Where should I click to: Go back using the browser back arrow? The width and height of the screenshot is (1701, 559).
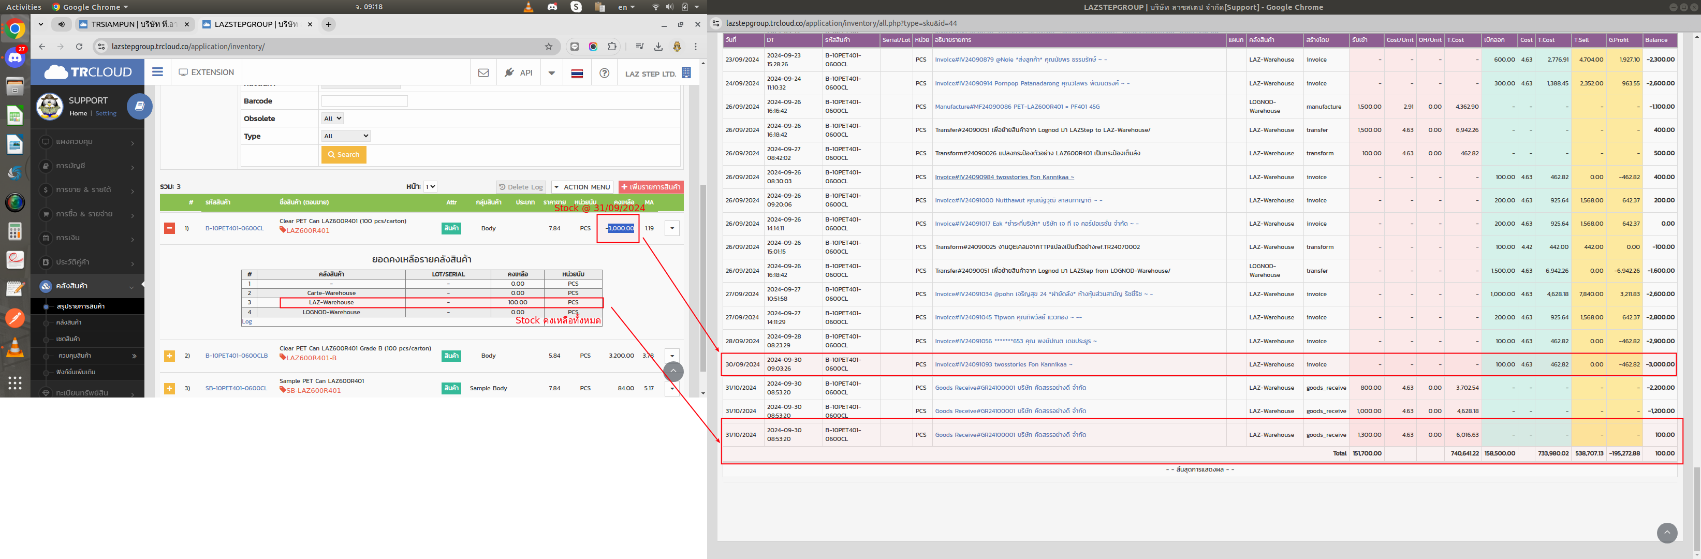(x=42, y=46)
